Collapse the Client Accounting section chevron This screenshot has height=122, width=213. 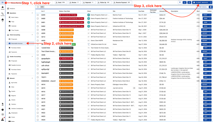click(32, 35)
